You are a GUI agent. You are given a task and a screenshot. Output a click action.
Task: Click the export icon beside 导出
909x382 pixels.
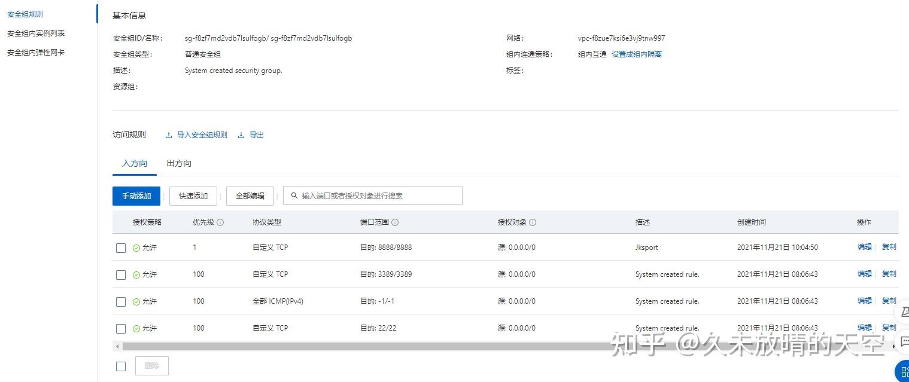pyautogui.click(x=241, y=135)
